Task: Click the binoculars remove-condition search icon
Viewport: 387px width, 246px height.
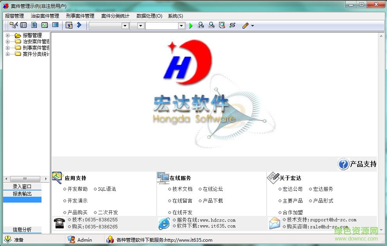Action: pyautogui.click(x=212, y=25)
